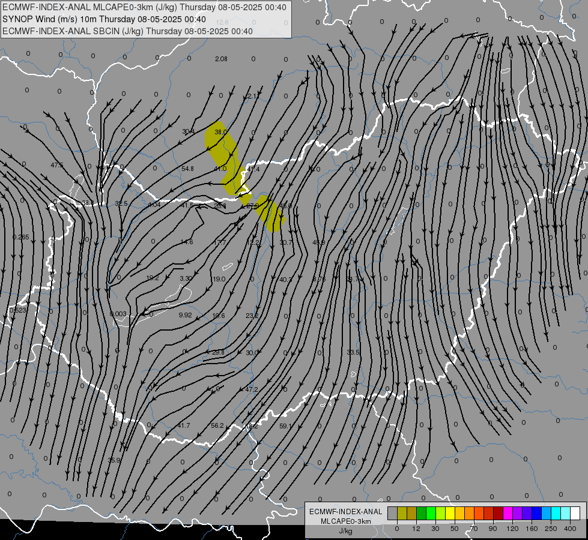This screenshot has width=588, height=540.
Task: Click the magenta legend swatch
Action: point(508,513)
